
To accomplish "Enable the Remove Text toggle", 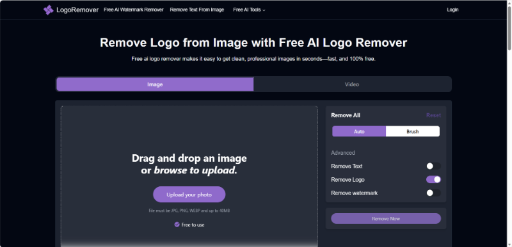I will [434, 166].
